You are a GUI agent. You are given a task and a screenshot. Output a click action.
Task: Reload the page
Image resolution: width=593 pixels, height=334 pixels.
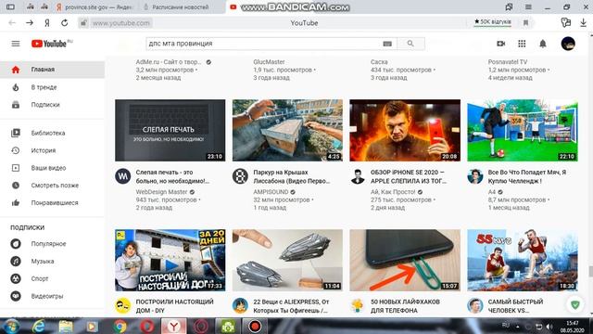pos(65,22)
